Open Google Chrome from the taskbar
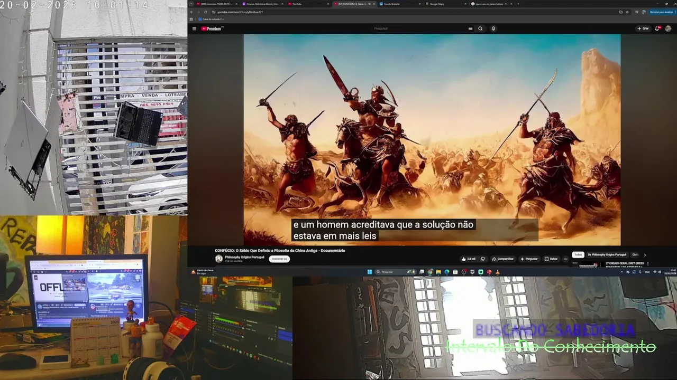677x380 pixels. point(430,272)
